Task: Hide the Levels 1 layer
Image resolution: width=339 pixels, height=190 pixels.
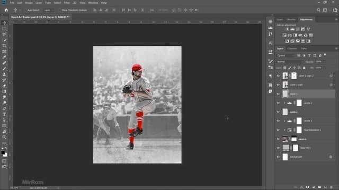Action: [x=278, y=121]
